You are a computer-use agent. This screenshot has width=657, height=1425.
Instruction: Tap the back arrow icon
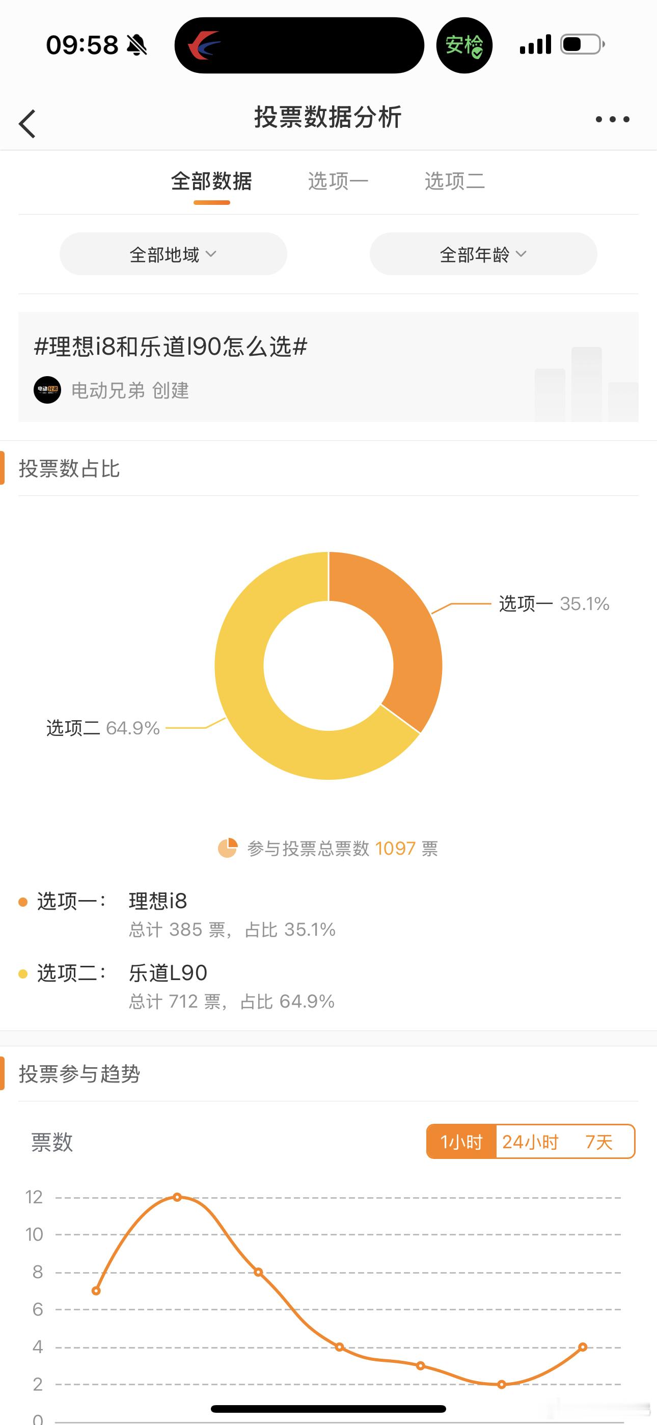click(x=27, y=123)
